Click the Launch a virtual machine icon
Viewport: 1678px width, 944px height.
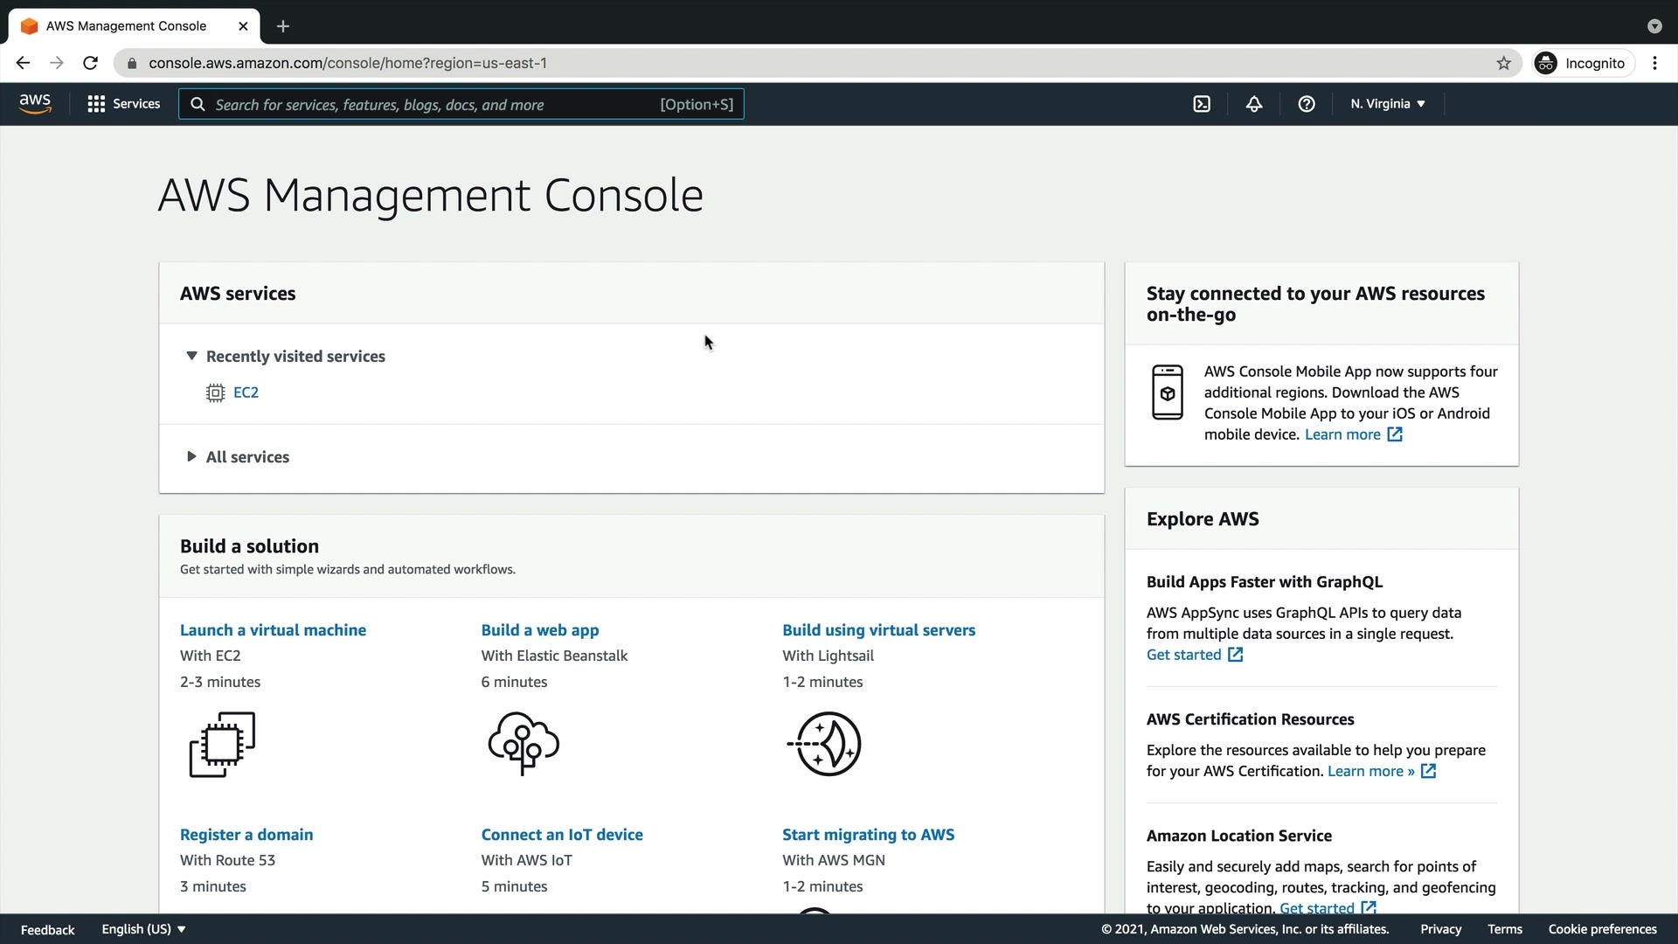tap(222, 744)
